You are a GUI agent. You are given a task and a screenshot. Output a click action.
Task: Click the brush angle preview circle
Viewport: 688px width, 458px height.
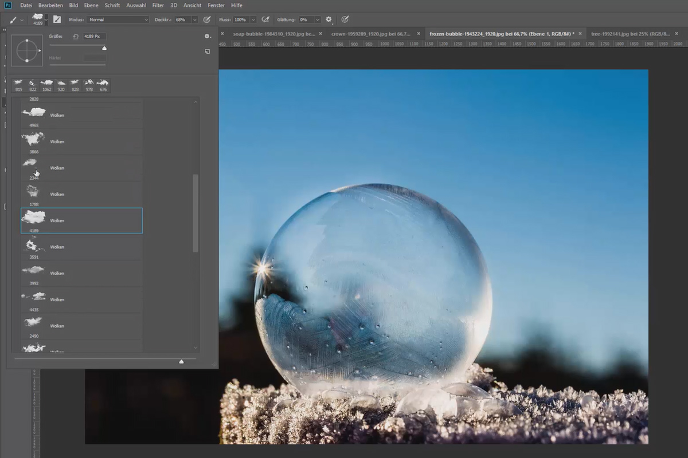[x=26, y=50]
